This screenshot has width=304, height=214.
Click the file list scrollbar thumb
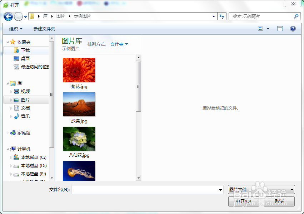[x=139, y=86]
